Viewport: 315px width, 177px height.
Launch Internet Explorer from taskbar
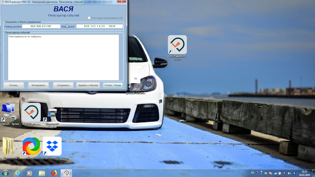point(17,173)
